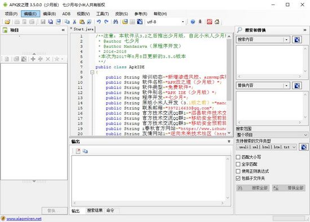Click the save all icon
This screenshot has height=222, width=310.
pos(50,22)
